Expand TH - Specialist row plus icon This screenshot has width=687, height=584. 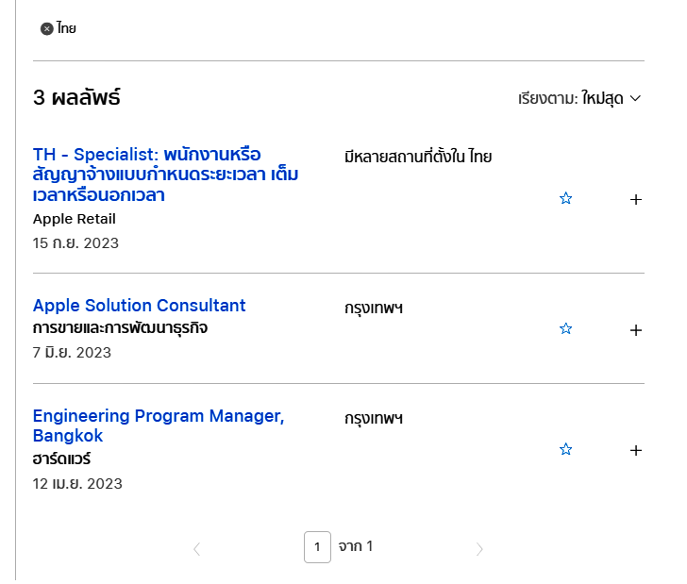636,200
